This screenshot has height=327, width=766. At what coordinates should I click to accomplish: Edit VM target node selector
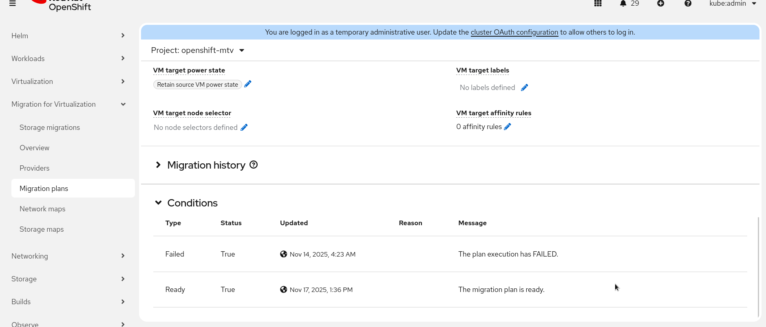click(x=244, y=127)
